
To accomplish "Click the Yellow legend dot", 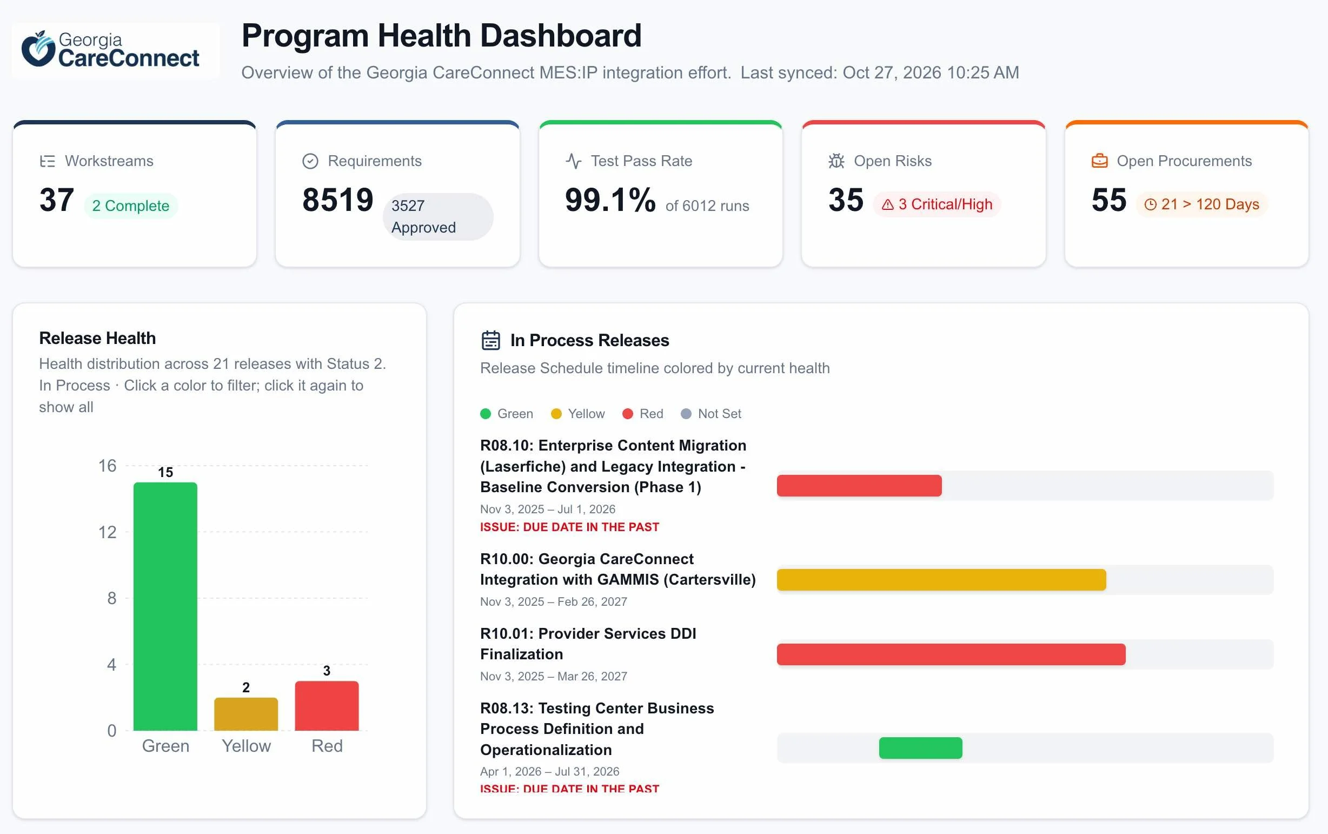I will (556, 414).
